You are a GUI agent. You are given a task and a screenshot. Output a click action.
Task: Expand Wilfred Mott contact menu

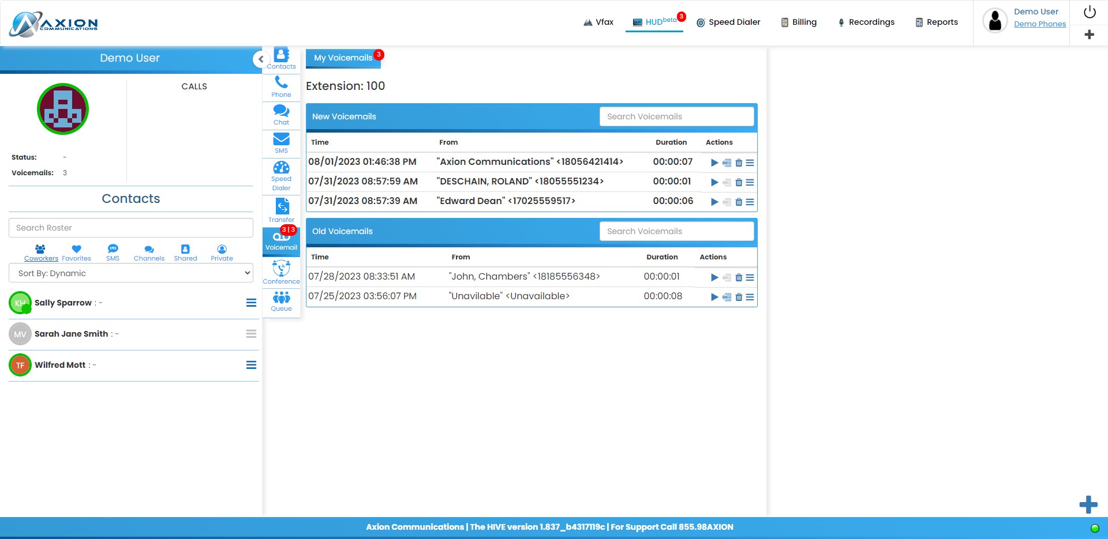[251, 365]
